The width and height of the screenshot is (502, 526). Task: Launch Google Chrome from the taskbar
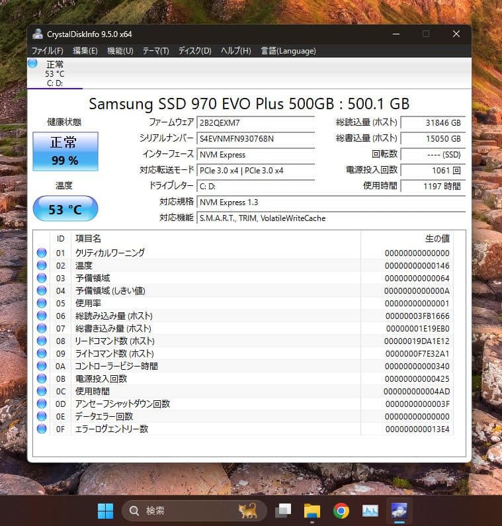pyautogui.click(x=341, y=511)
